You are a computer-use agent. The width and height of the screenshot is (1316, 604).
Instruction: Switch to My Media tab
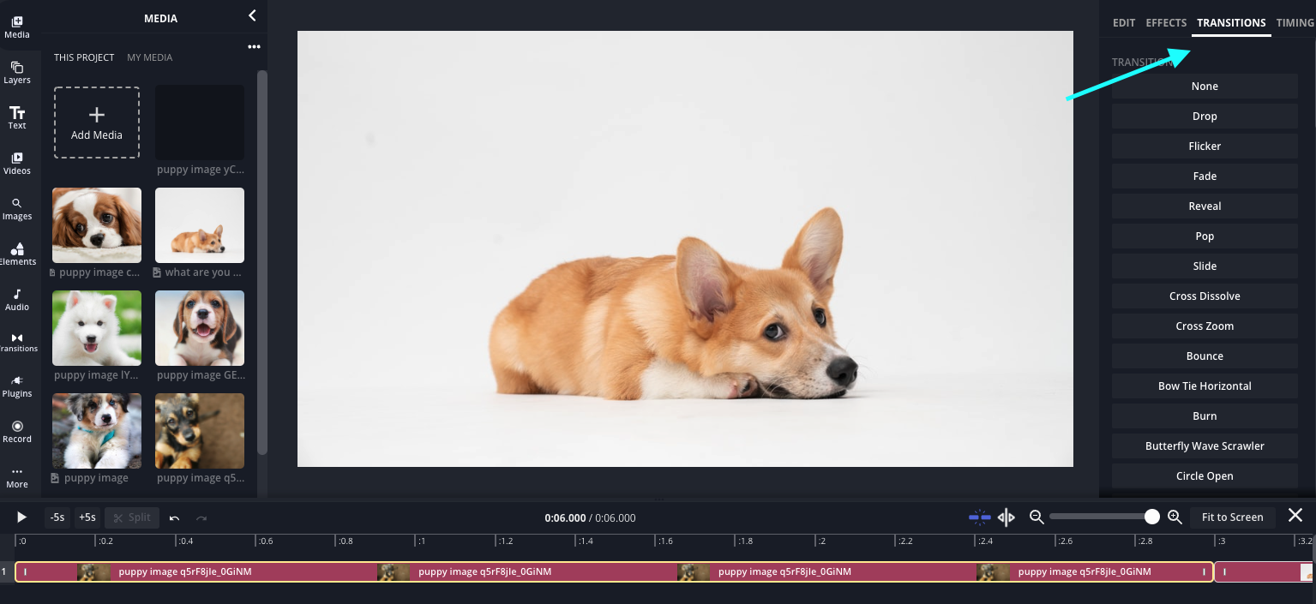click(149, 57)
